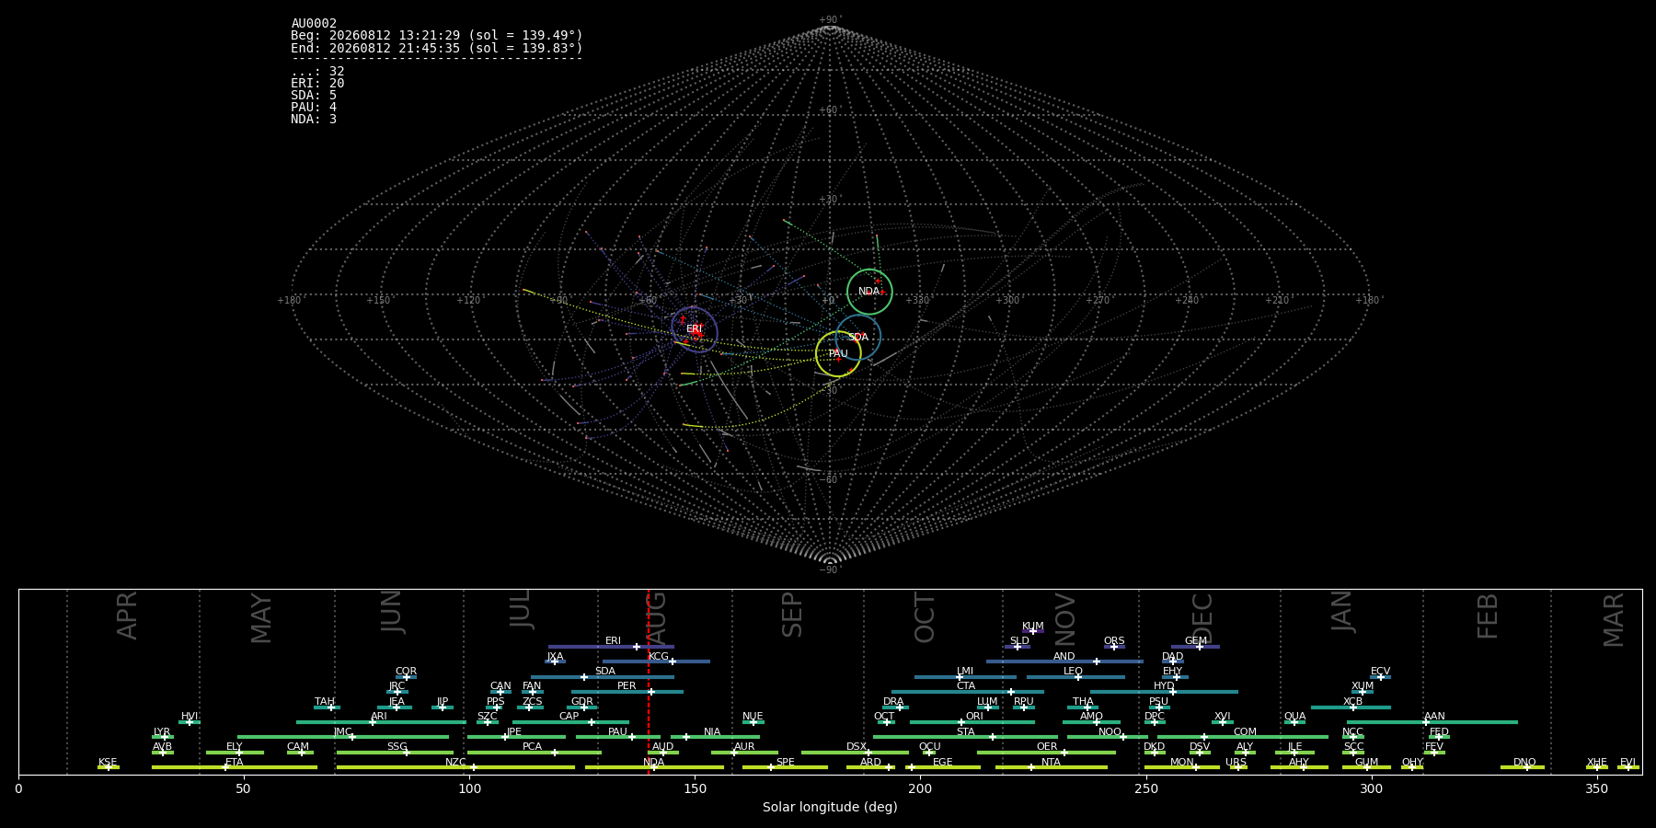Select the station ID text AU0002

pos(314,24)
